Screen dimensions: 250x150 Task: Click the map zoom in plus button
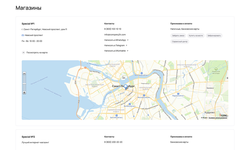click(24, 92)
